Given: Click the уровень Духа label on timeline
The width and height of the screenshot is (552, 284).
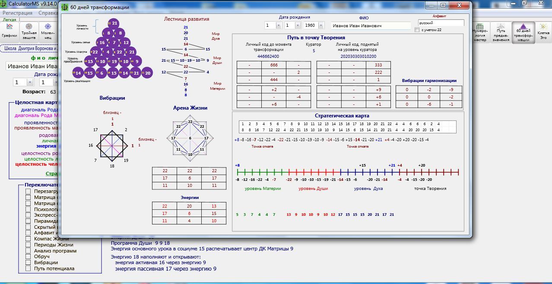Looking at the screenshot, I should (368, 189).
